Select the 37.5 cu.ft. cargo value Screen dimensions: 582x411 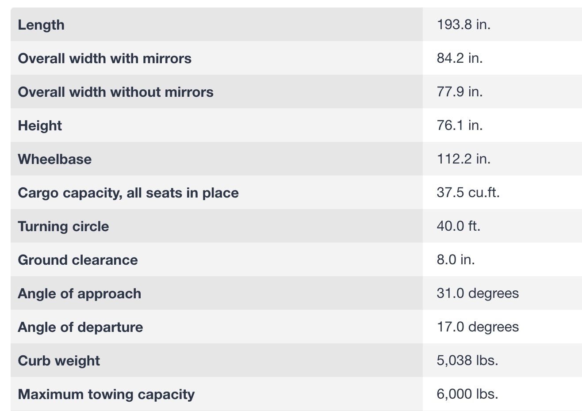468,192
